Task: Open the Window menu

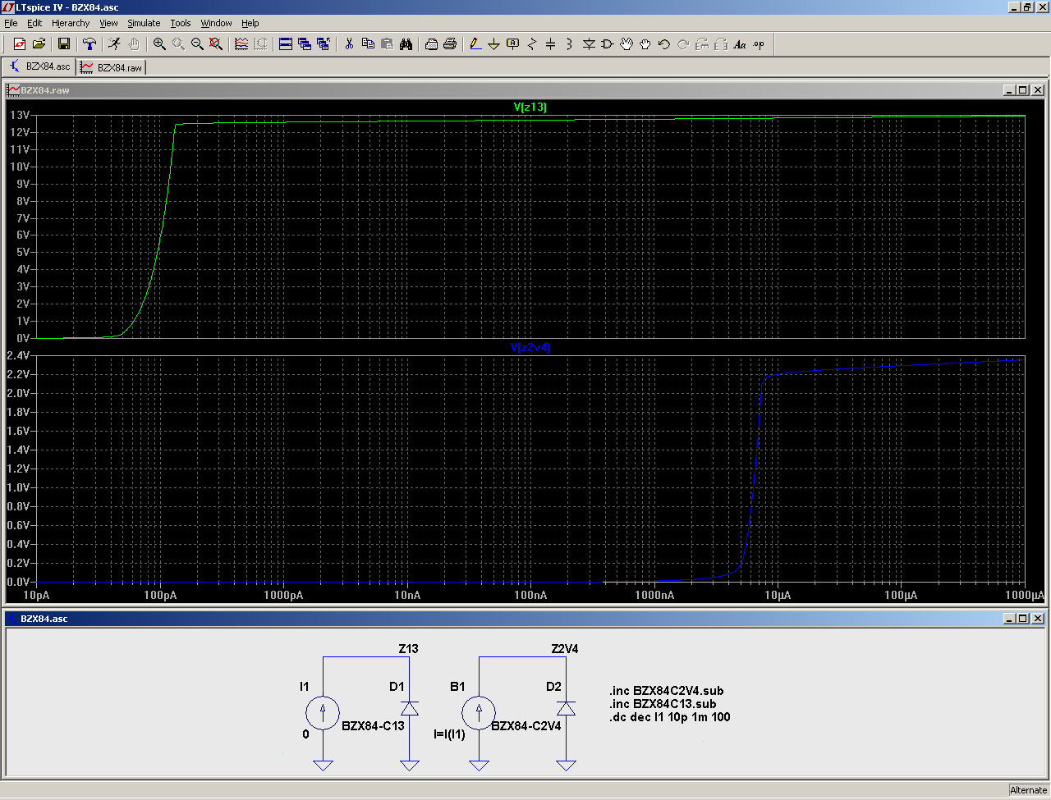Action: tap(216, 23)
